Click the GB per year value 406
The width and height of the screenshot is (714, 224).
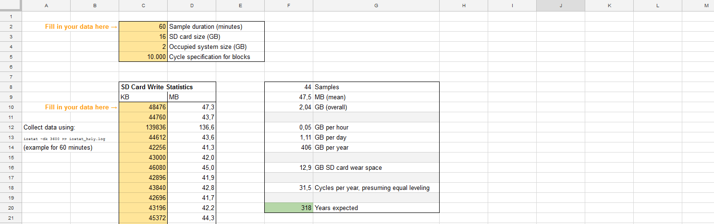[x=288, y=147]
